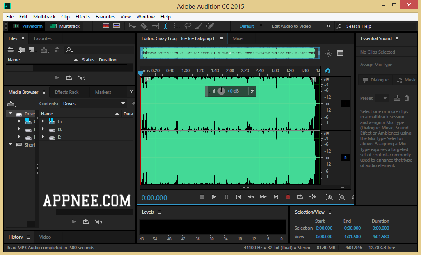Play the audio in the editor
Screen dimensions: 421x255
pos(214,197)
